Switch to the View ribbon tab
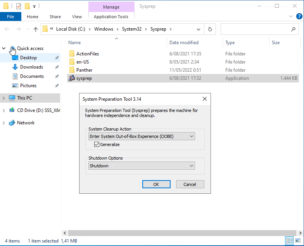The image size is (304, 246). point(77,17)
